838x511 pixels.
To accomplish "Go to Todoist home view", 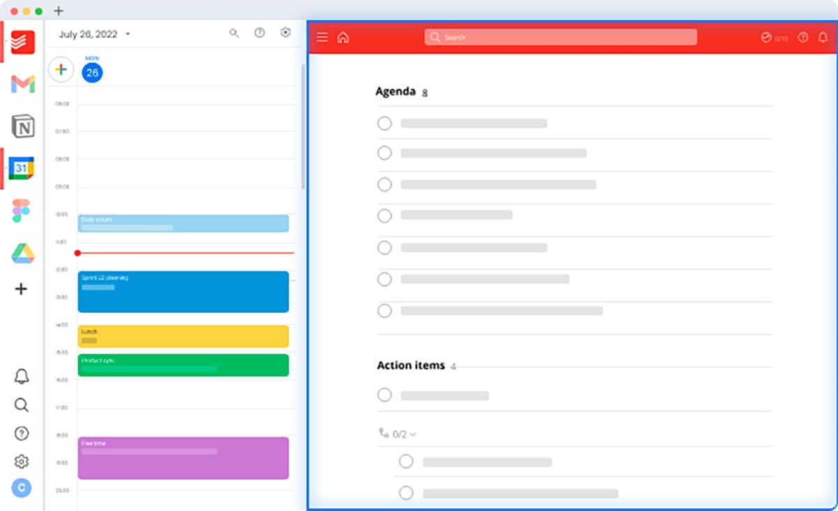I will point(343,38).
